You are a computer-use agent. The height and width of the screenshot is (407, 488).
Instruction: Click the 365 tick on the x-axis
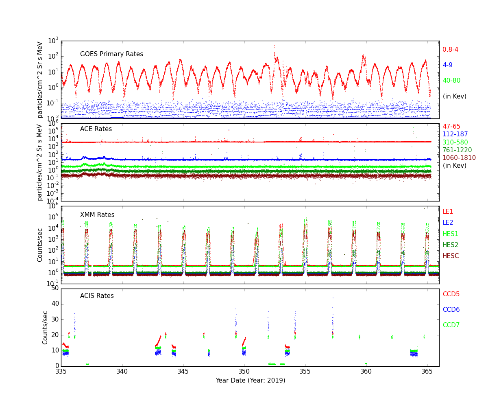427,372
